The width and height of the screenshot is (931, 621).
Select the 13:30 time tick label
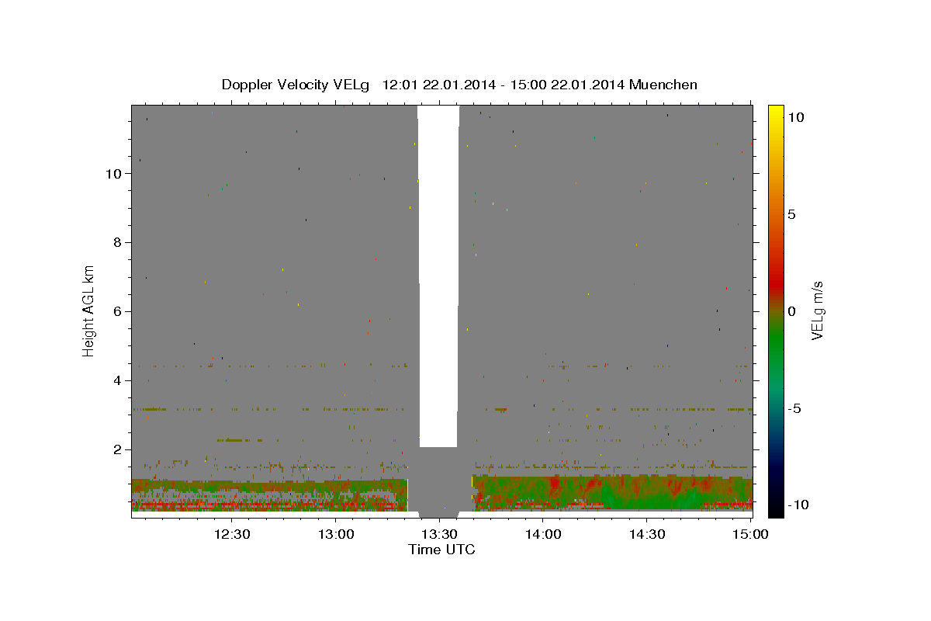coord(439,534)
